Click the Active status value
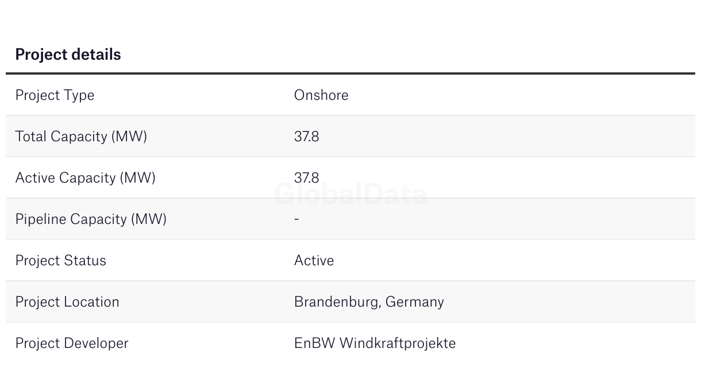 (314, 261)
